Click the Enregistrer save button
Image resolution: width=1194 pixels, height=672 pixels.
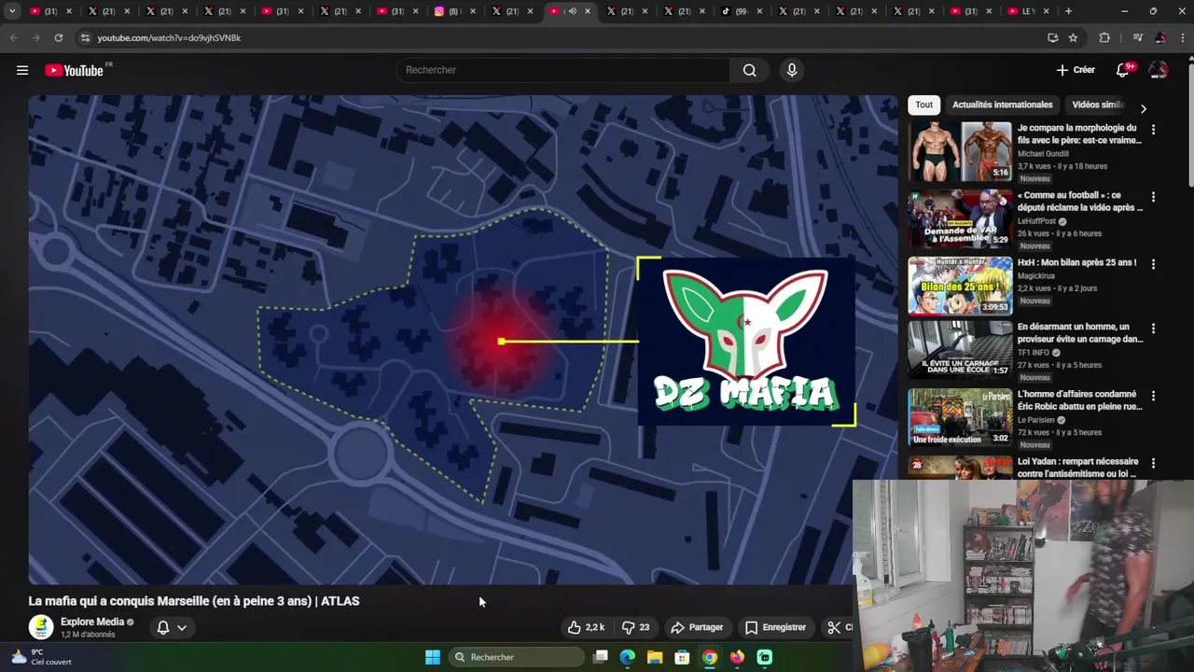coord(774,627)
